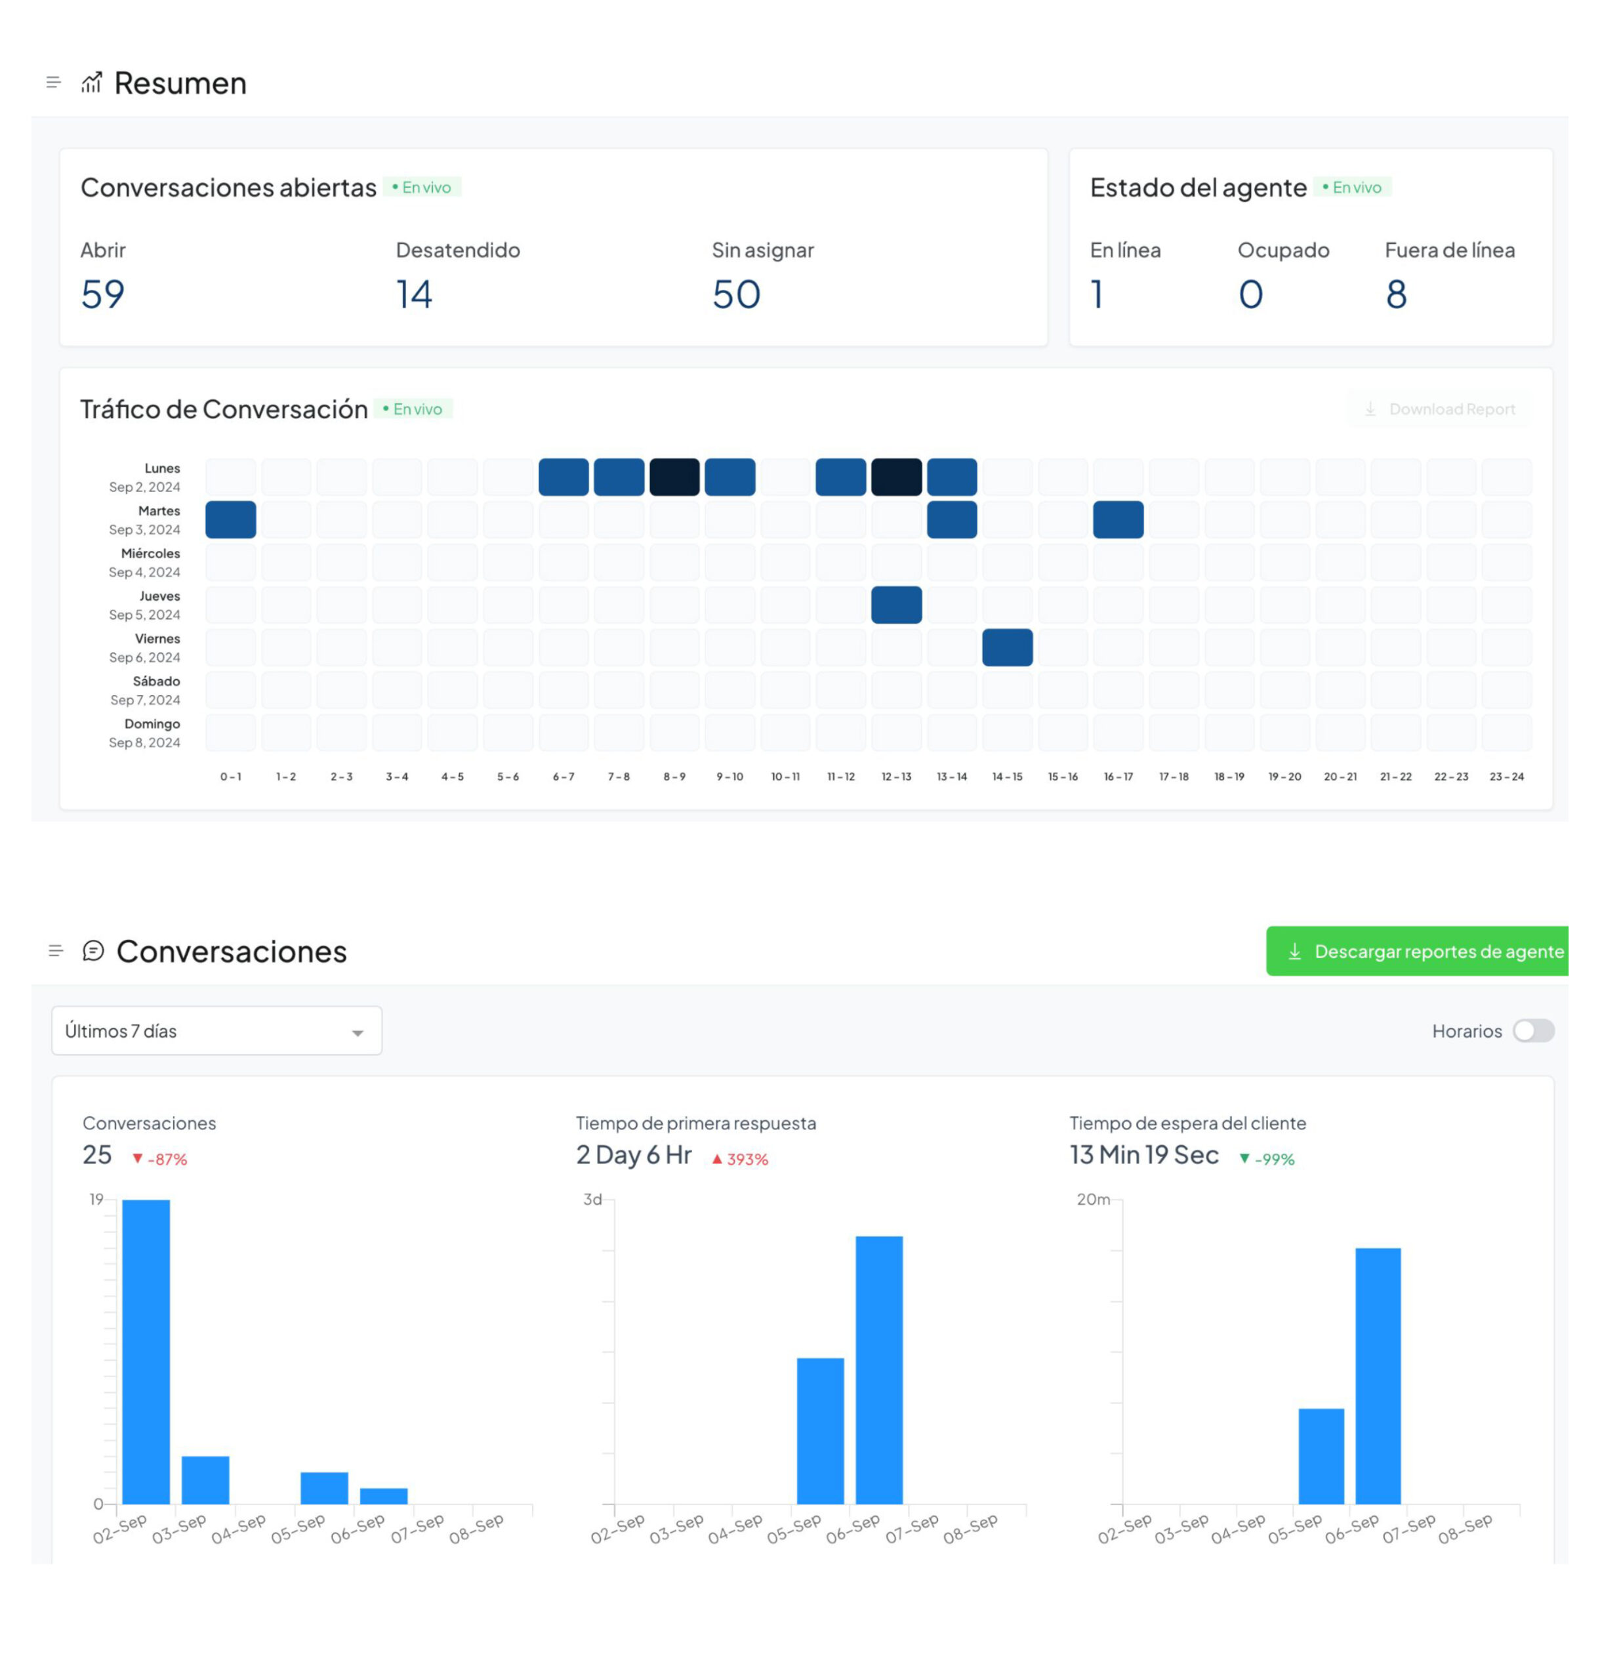Select the Martes 0-1 heatmap cell

pyautogui.click(x=230, y=520)
